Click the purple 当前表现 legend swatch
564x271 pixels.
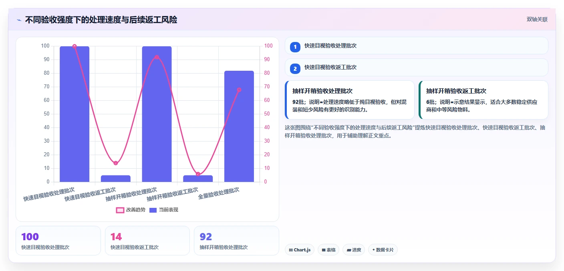pos(153,210)
